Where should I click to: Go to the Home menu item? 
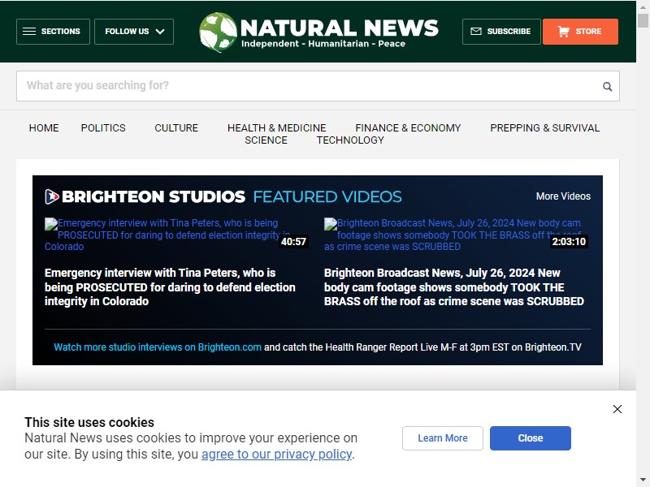44,128
